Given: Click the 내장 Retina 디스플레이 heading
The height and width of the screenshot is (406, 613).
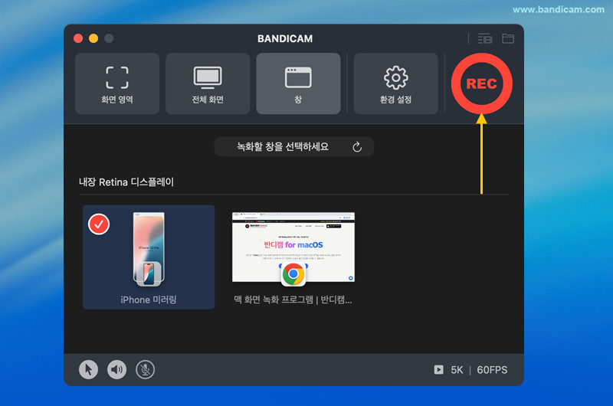Looking at the screenshot, I should [x=126, y=182].
